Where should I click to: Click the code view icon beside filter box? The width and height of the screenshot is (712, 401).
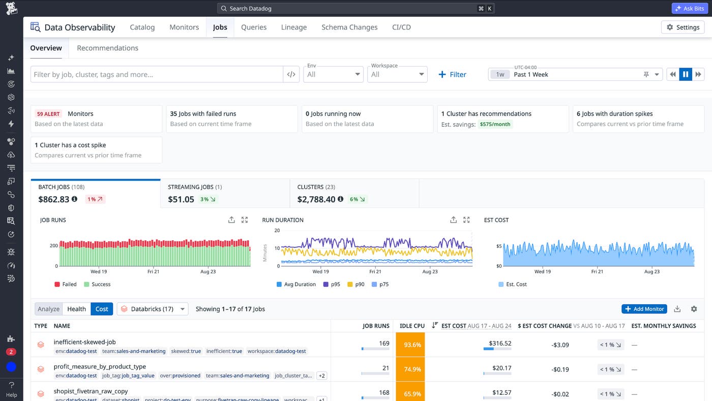click(291, 74)
